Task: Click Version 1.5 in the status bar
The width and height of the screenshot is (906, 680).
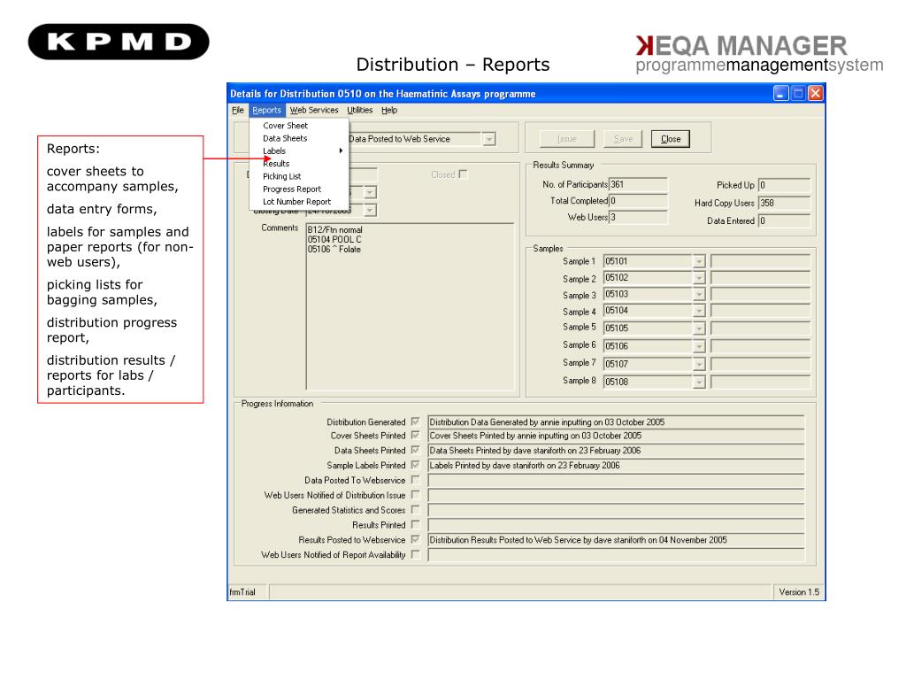Action: pyautogui.click(x=799, y=592)
